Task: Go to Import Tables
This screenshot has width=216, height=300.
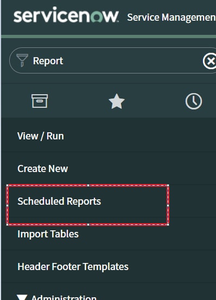Action: pyautogui.click(x=48, y=234)
